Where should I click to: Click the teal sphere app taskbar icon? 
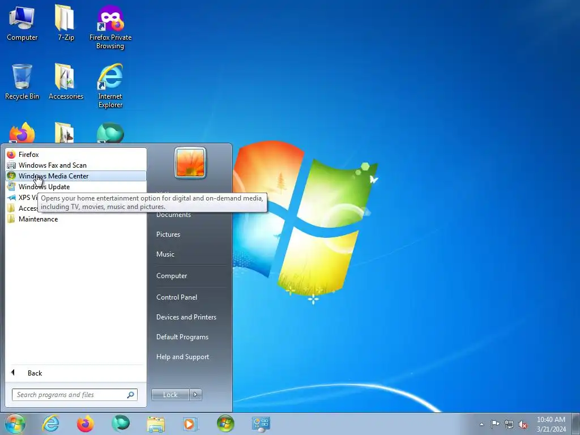tap(121, 424)
